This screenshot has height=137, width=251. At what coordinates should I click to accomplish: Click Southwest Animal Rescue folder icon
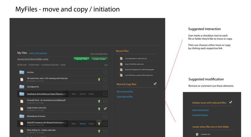tap(22, 94)
